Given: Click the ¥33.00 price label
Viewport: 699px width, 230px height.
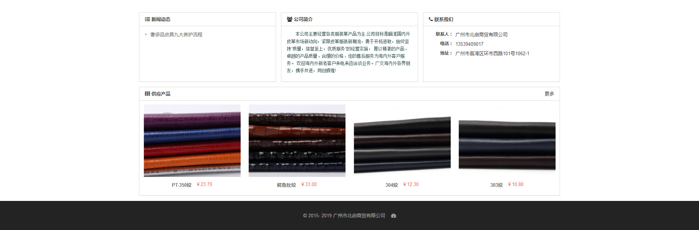Looking at the screenshot, I should (x=309, y=185).
